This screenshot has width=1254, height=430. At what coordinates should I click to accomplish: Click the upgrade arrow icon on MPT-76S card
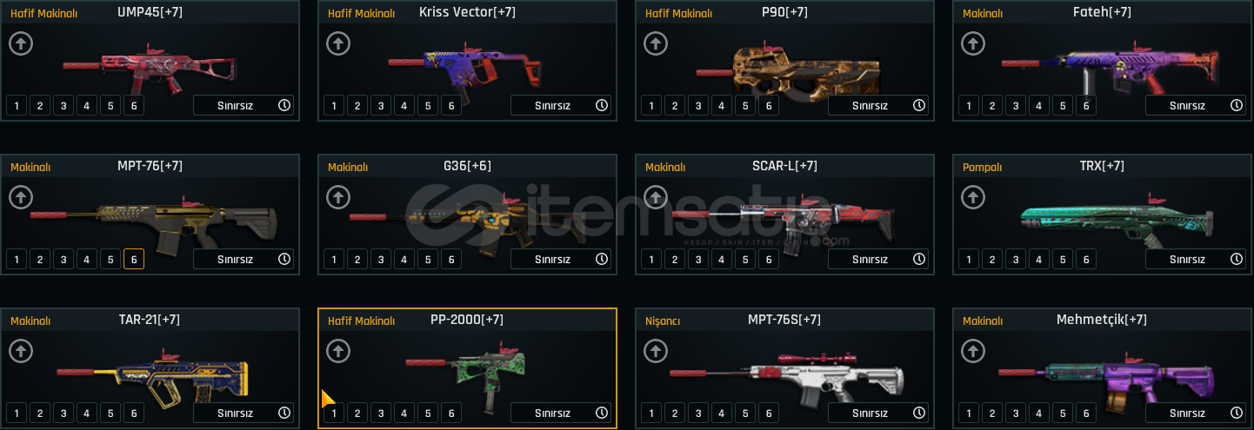pyautogui.click(x=656, y=351)
